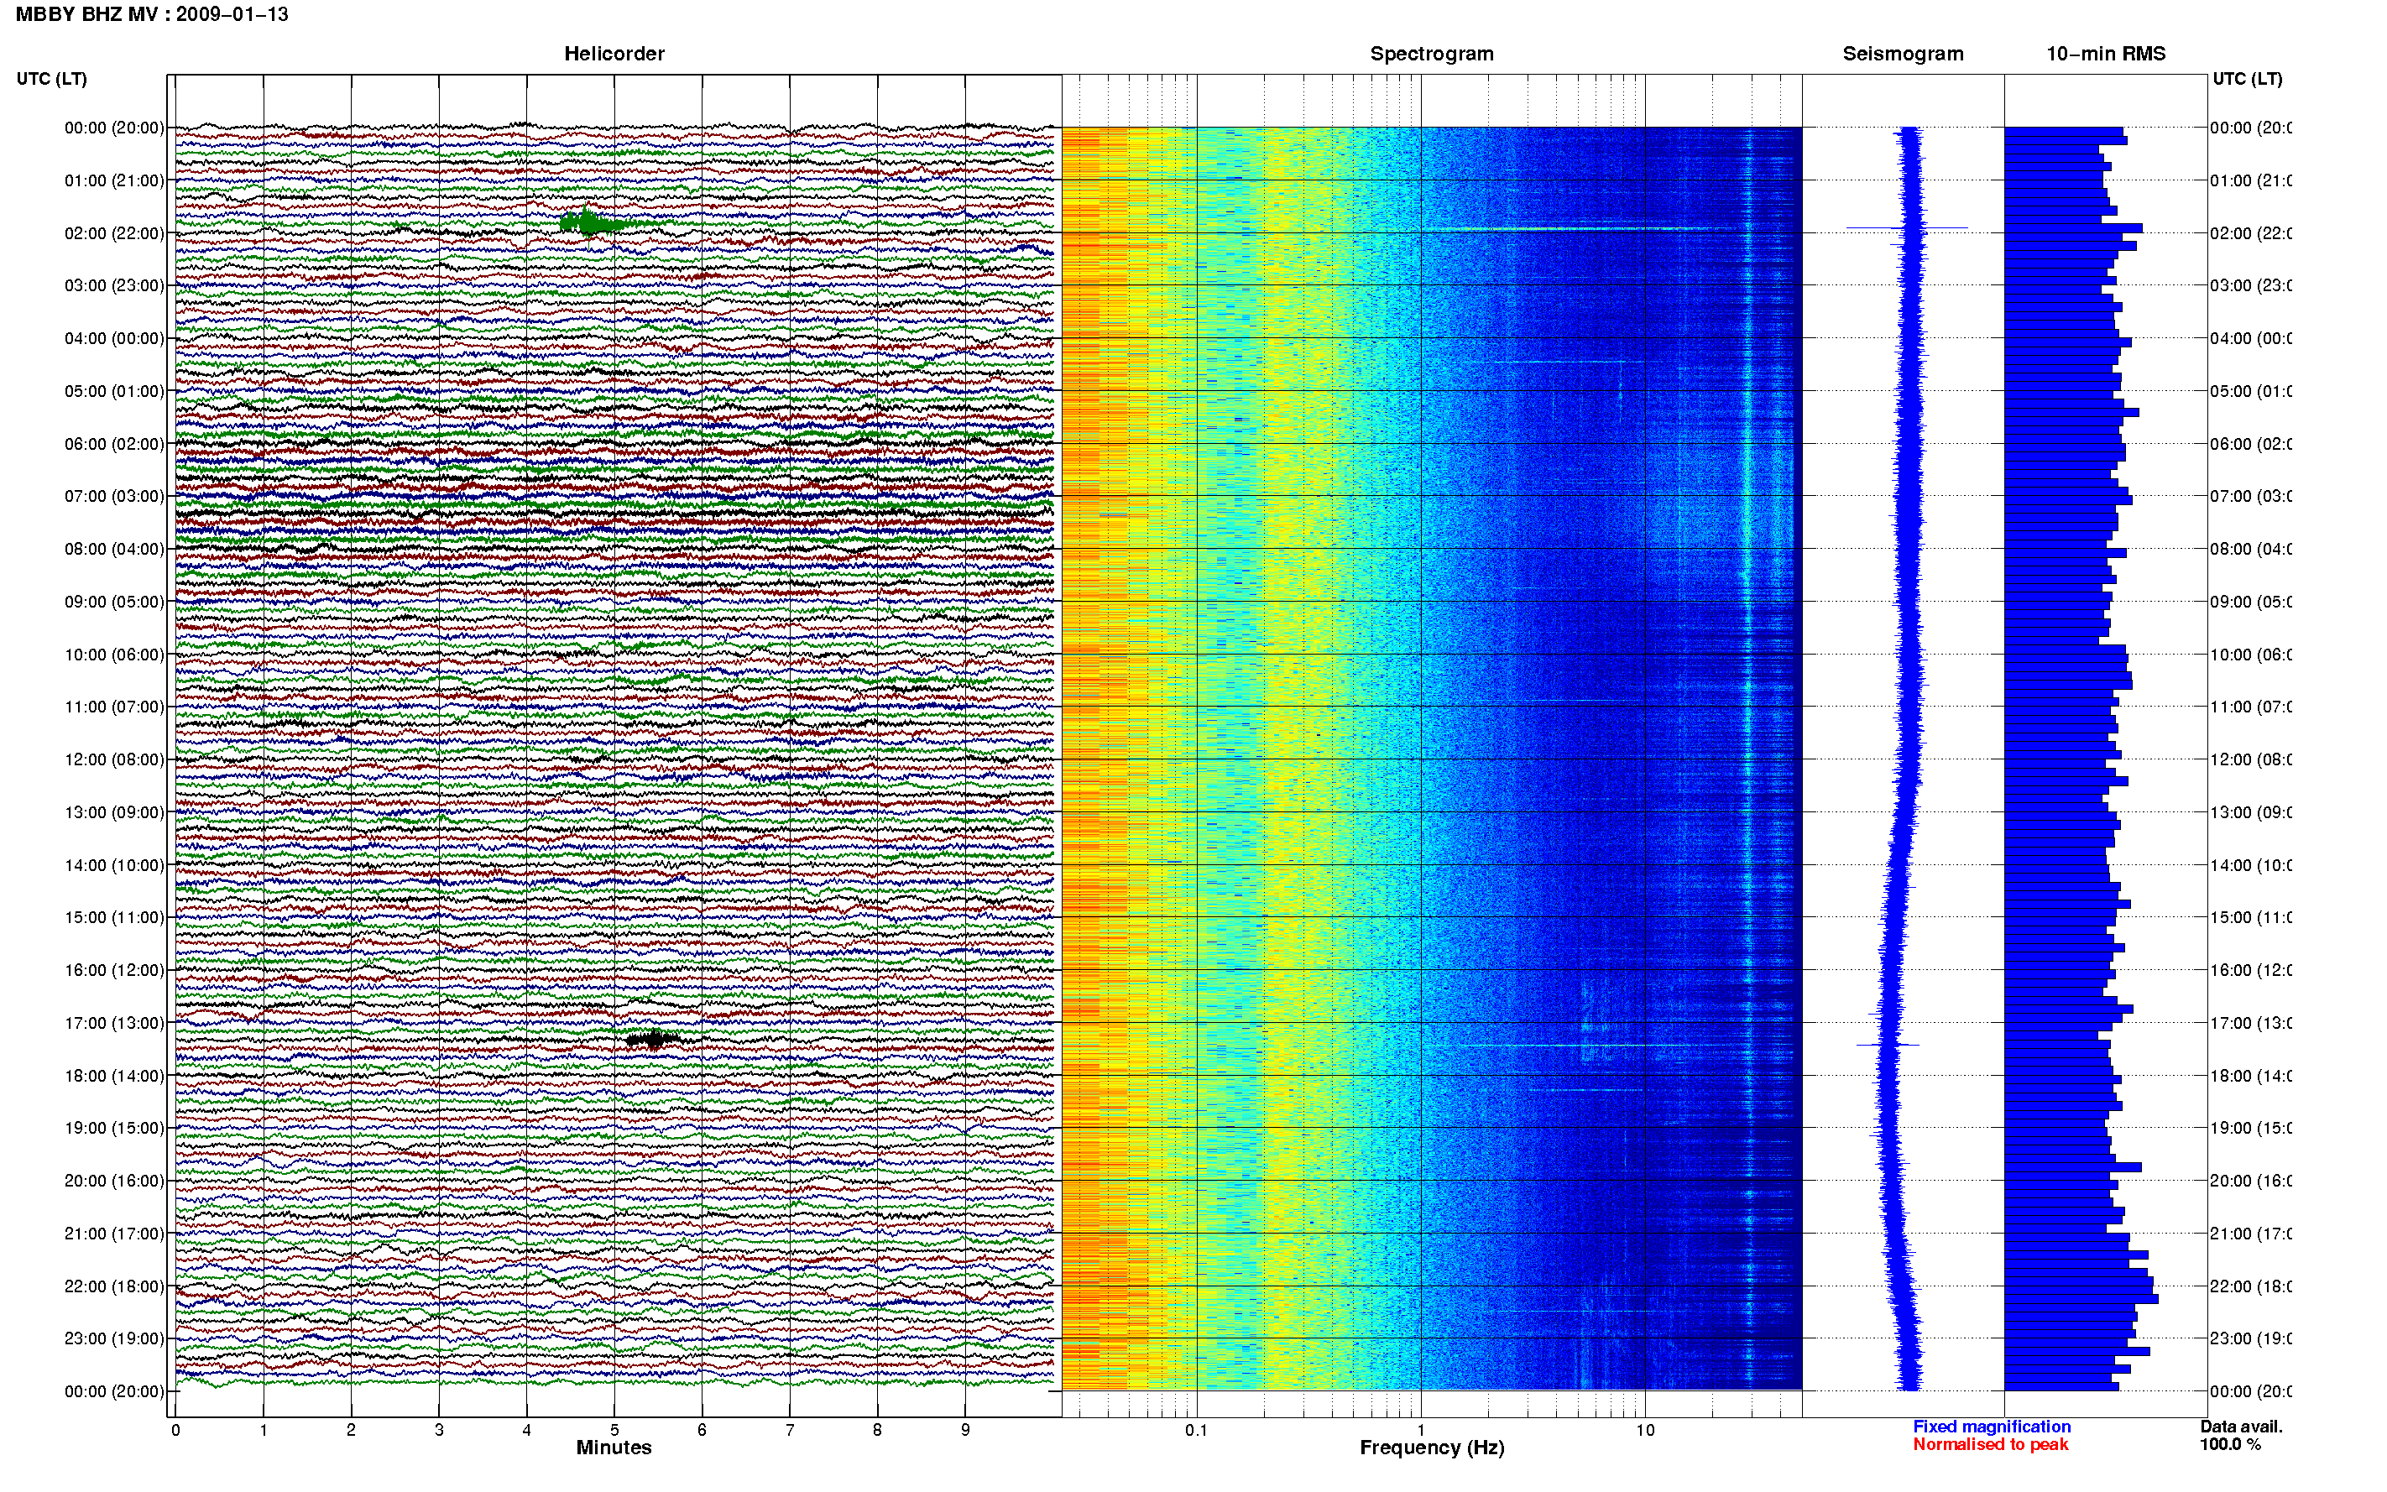Click the "10-min RMS" panel heading
This screenshot has width=2387, height=1492.
(2105, 55)
